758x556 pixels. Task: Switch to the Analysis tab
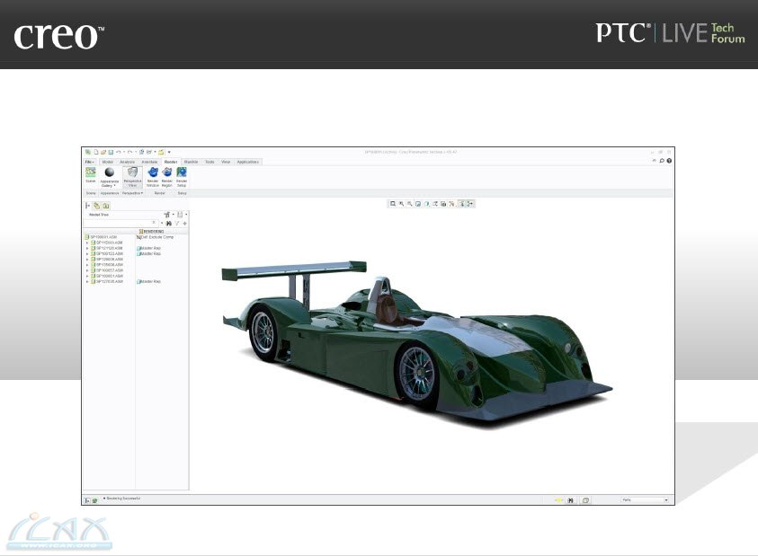[128, 162]
